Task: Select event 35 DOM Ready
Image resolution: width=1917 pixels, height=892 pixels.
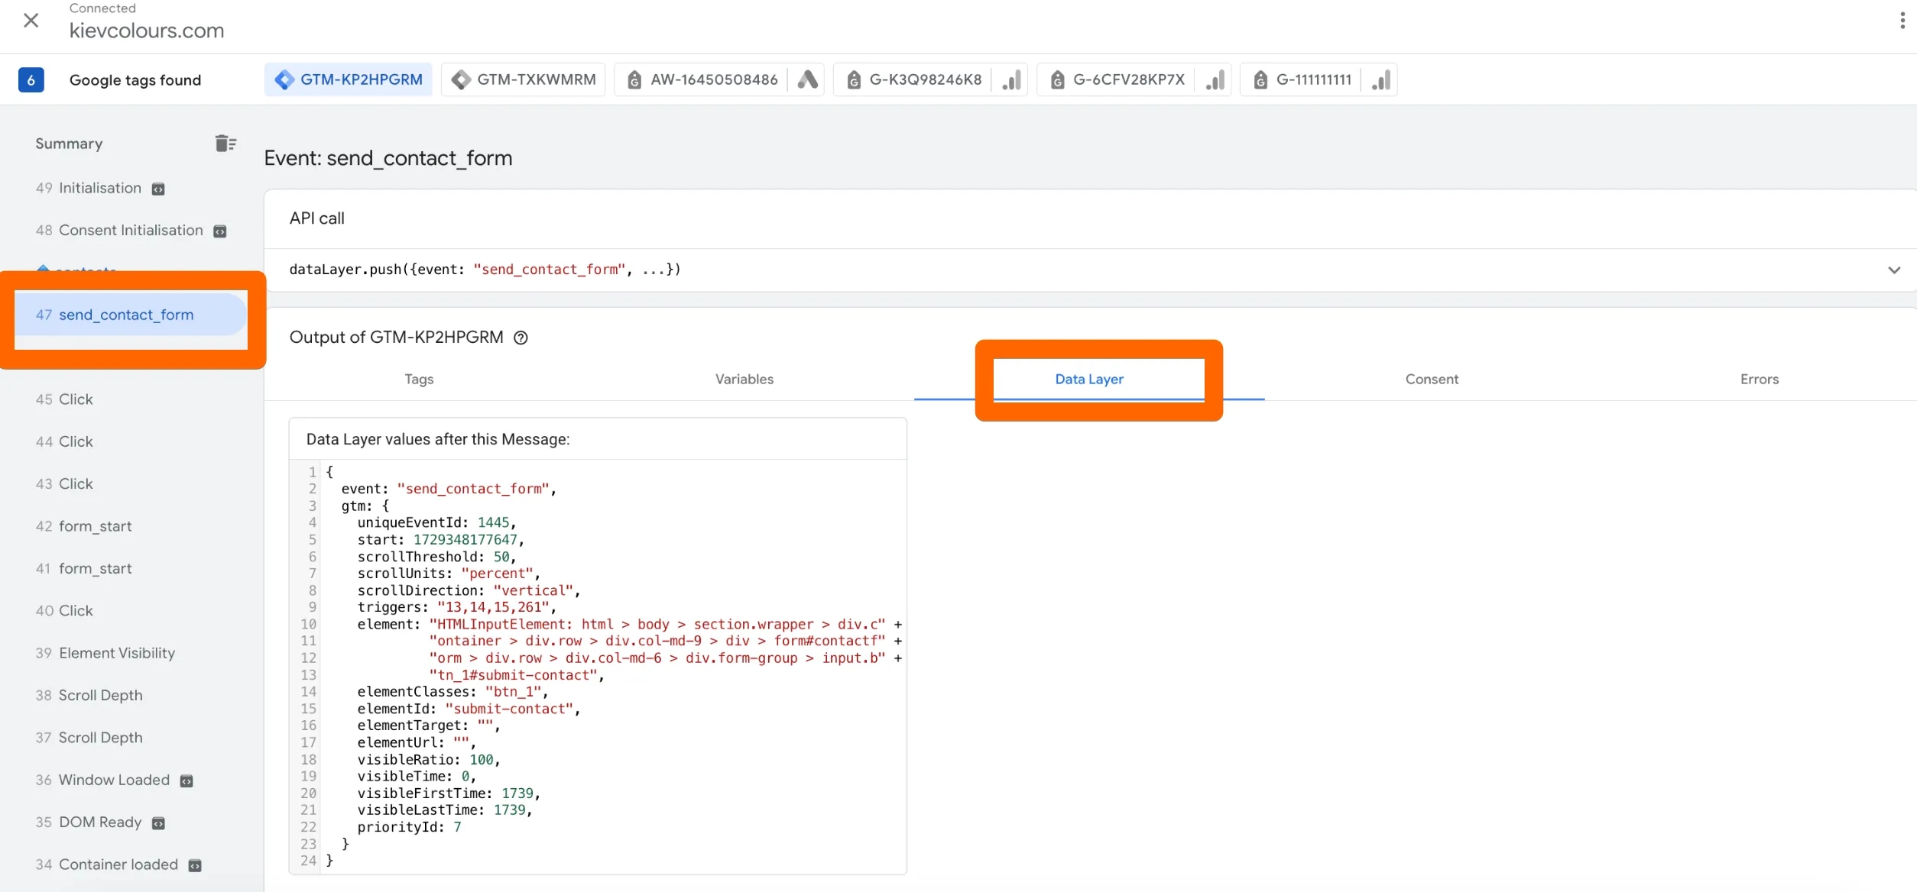Action: point(88,822)
